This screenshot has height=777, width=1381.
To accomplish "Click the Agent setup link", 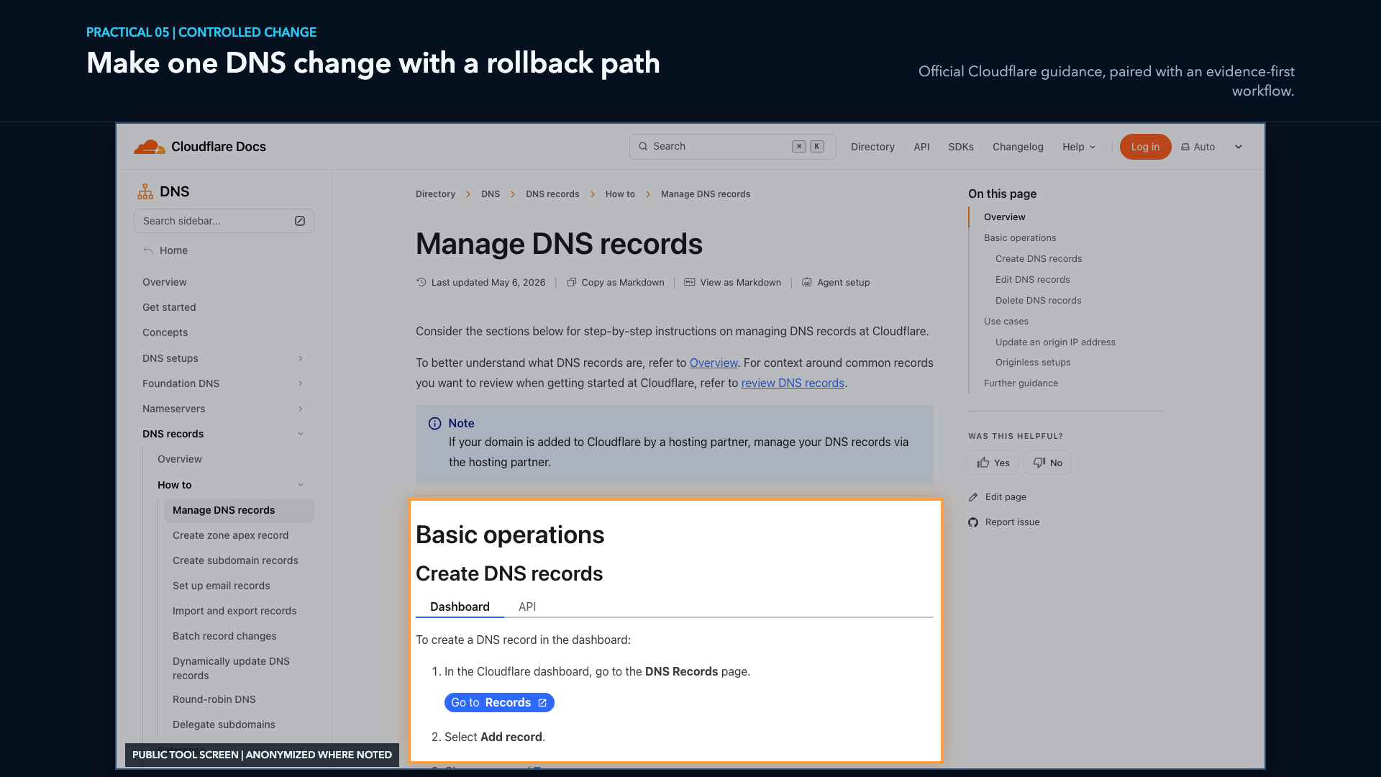I will point(836,282).
